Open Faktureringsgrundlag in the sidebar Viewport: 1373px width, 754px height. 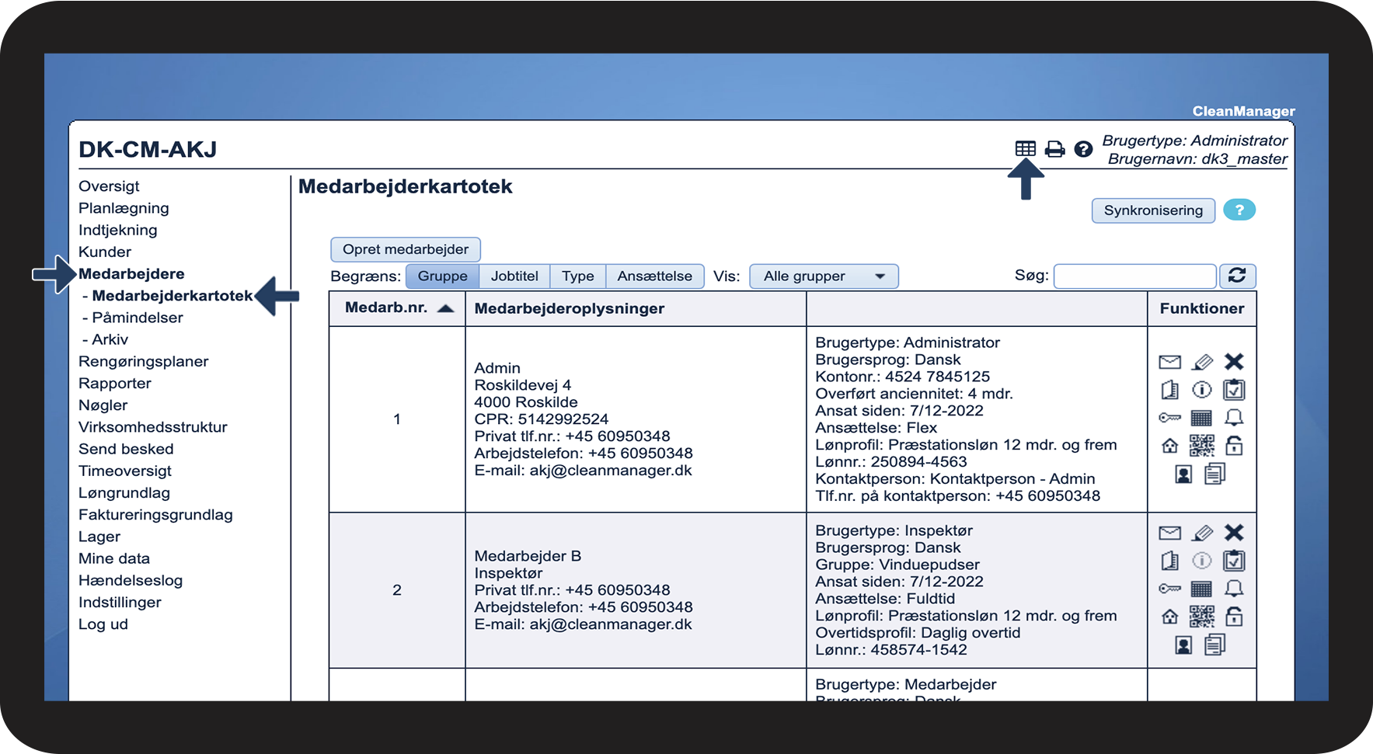point(155,514)
